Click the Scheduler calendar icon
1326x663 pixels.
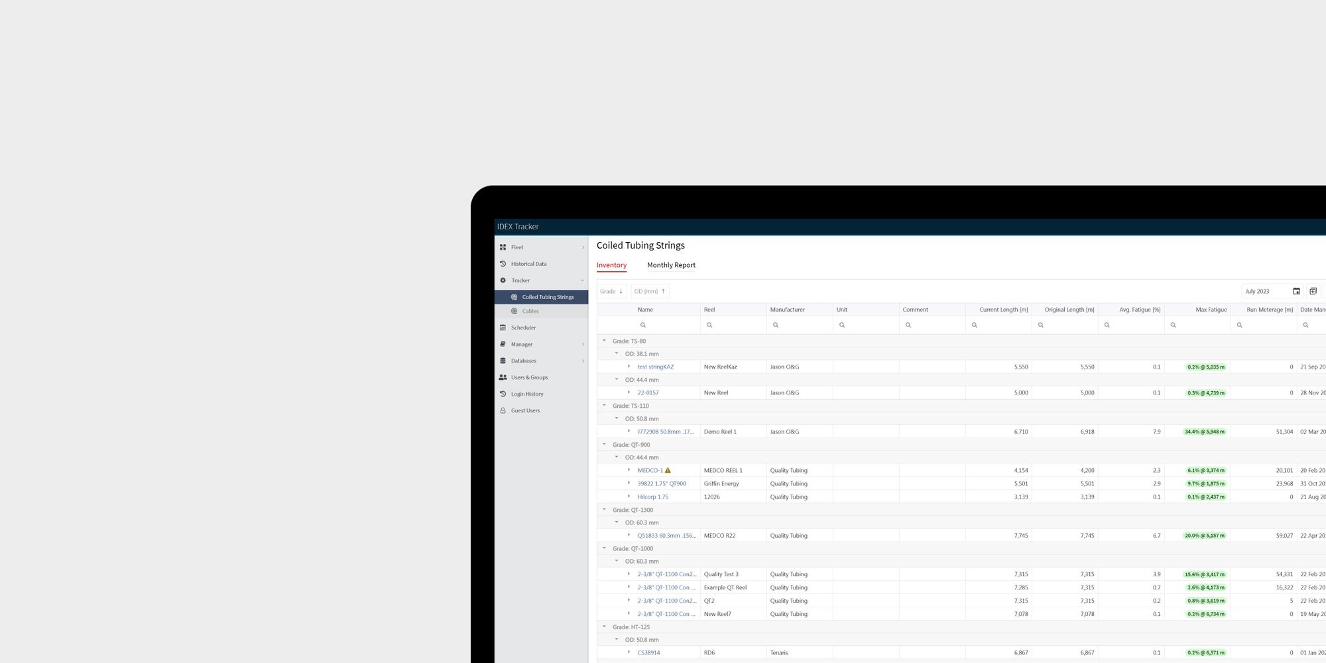(503, 328)
